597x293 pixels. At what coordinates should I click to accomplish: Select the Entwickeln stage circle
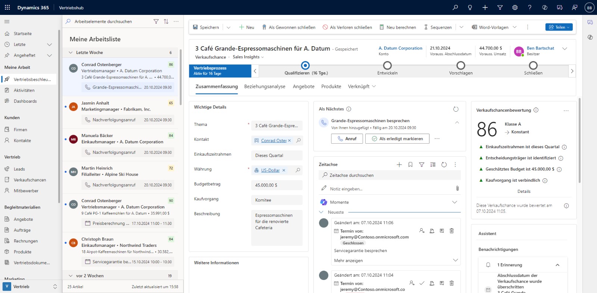click(x=387, y=66)
